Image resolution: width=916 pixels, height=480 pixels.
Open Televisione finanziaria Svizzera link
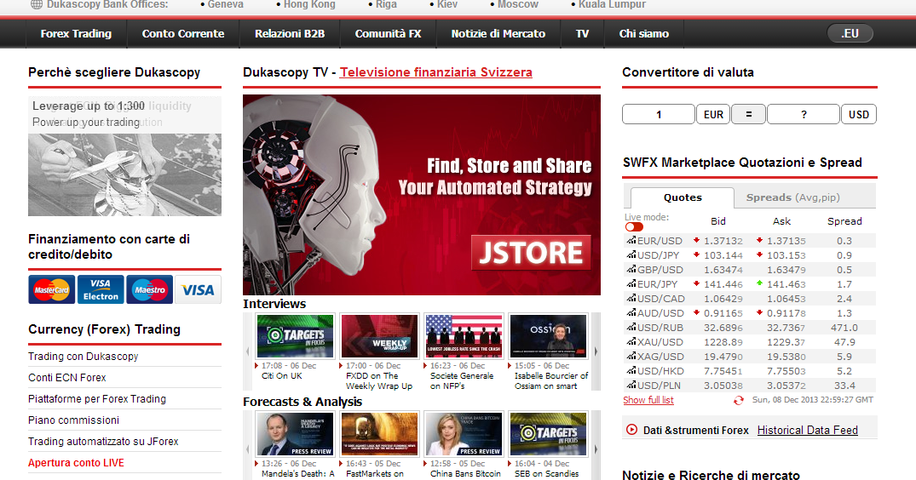[435, 72]
